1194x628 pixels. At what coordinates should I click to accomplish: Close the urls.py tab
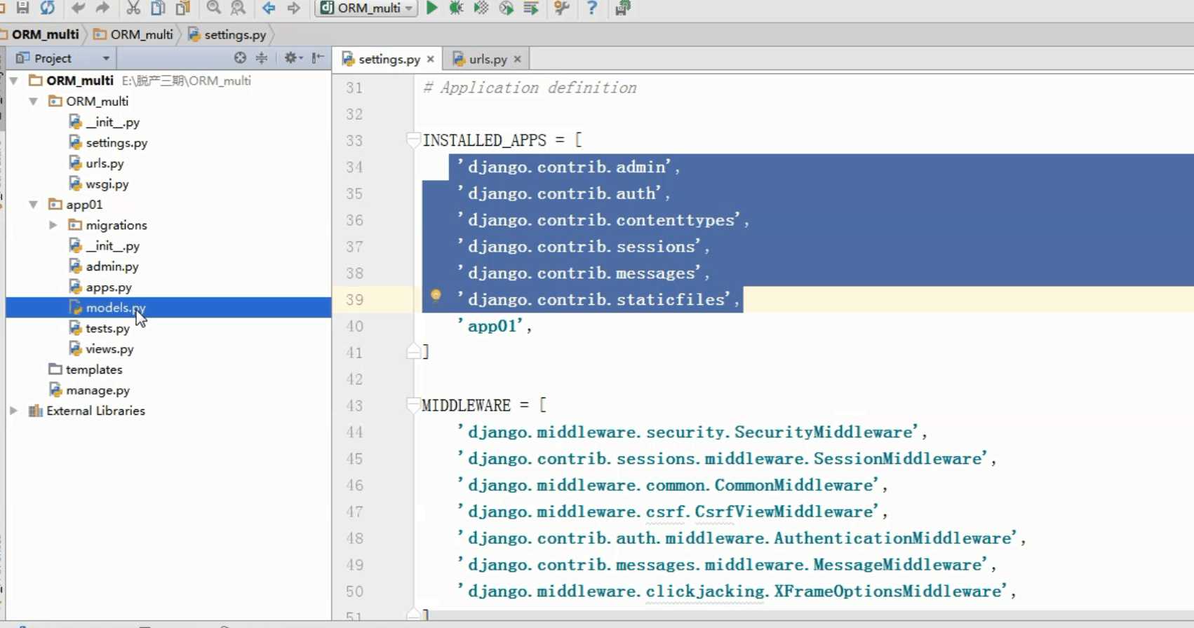point(518,60)
